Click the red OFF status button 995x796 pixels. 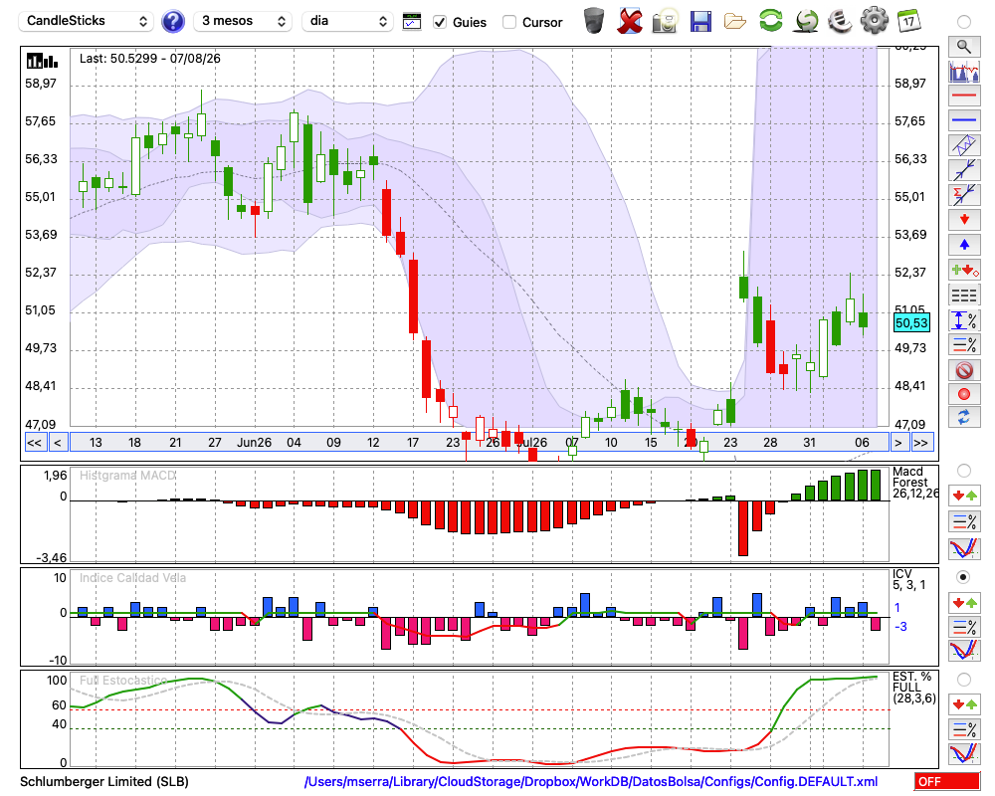(947, 781)
